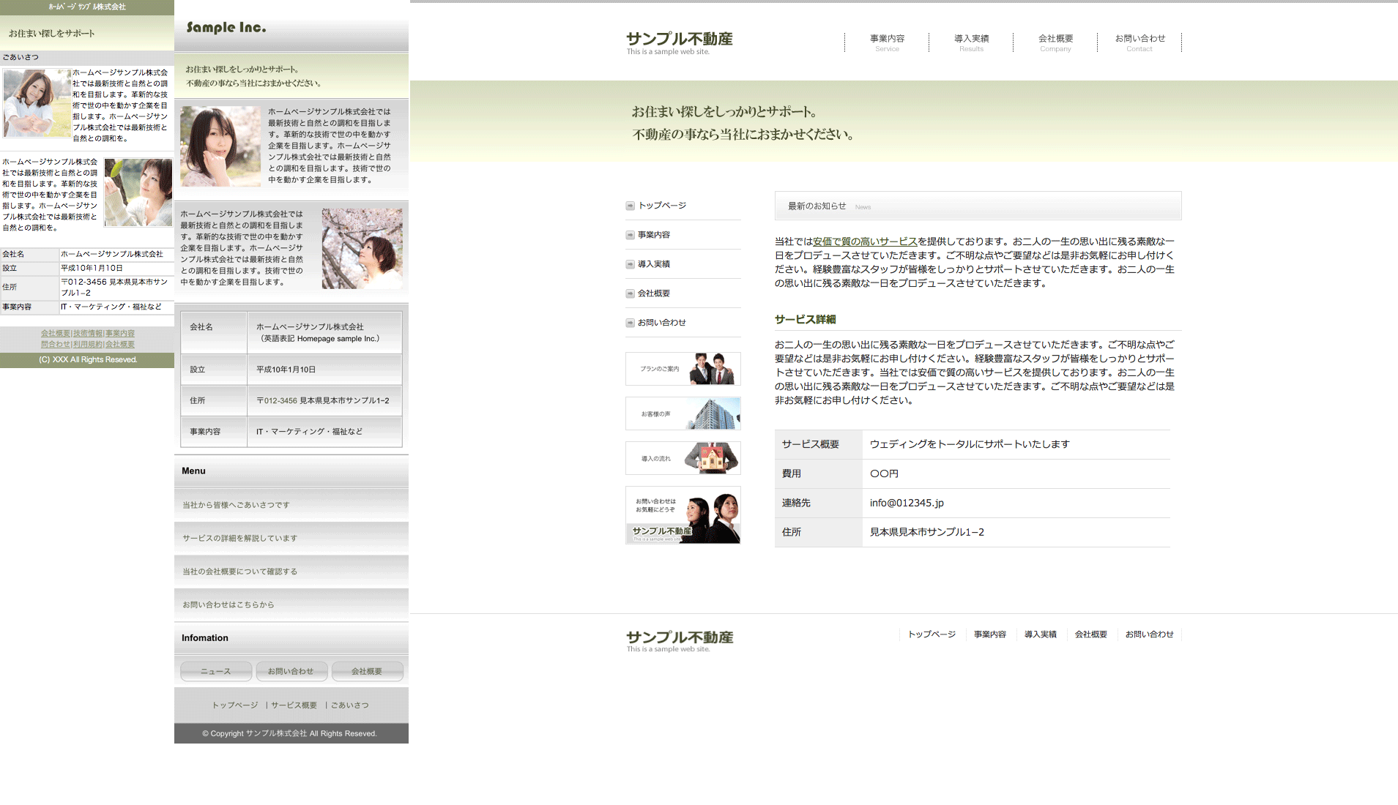The image size is (1398, 805).
Task: Click arrow icon beside トップページ in sidebar
Action: pyautogui.click(x=630, y=206)
